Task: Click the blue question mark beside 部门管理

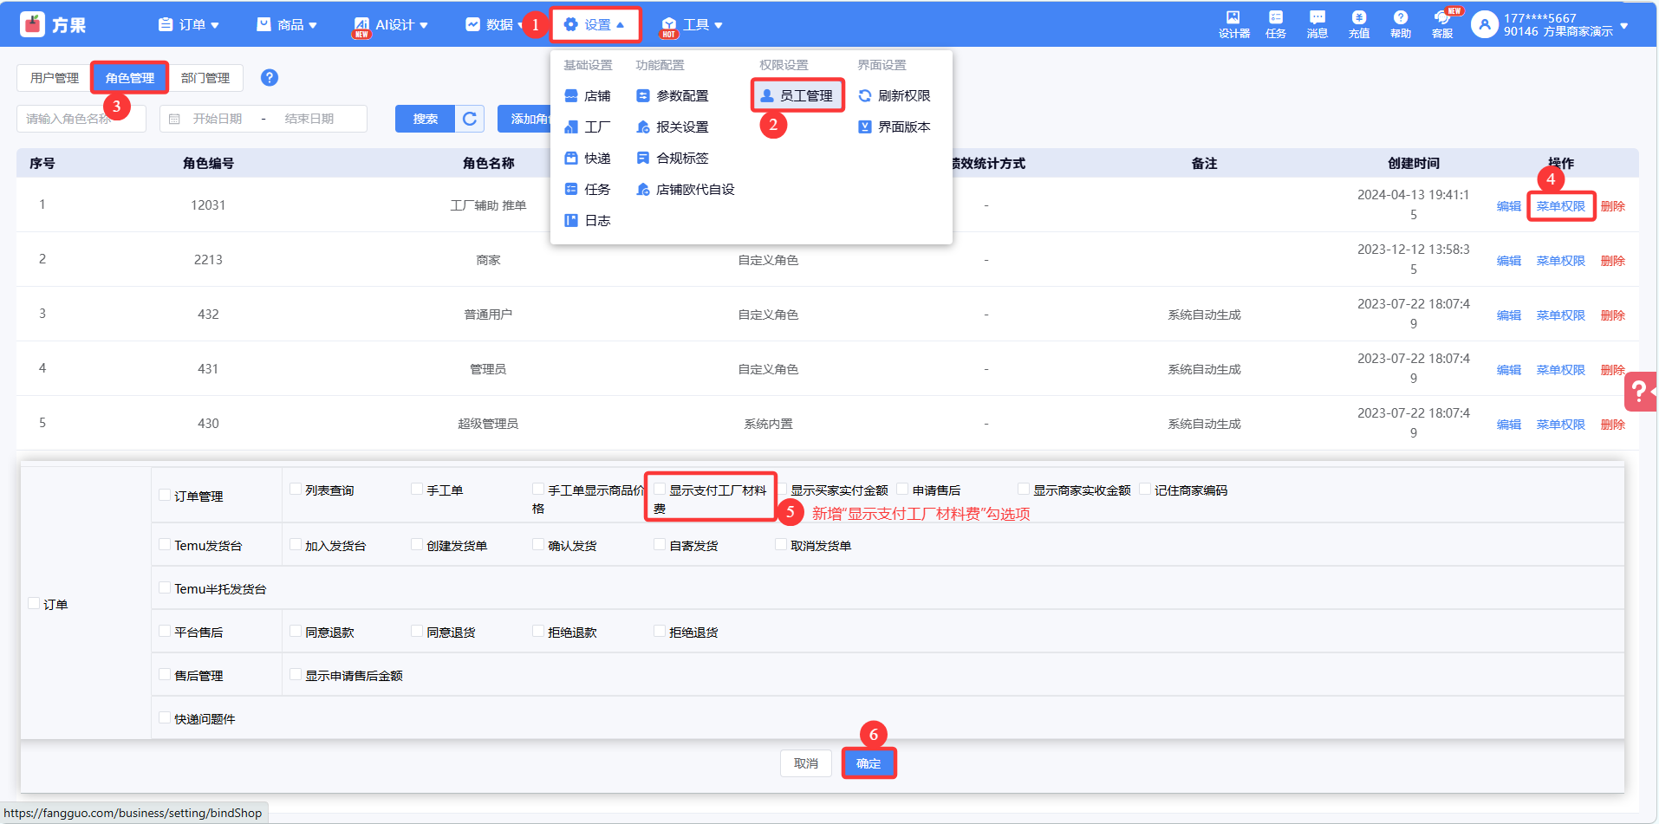Action: (x=270, y=78)
